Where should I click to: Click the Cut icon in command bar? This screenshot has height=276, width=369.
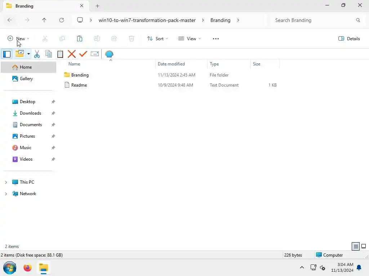(x=45, y=39)
